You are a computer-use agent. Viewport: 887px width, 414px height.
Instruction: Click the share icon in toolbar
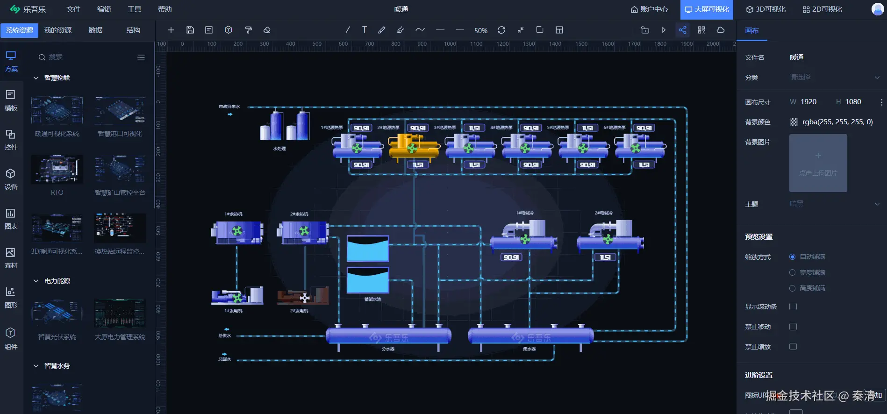682,30
